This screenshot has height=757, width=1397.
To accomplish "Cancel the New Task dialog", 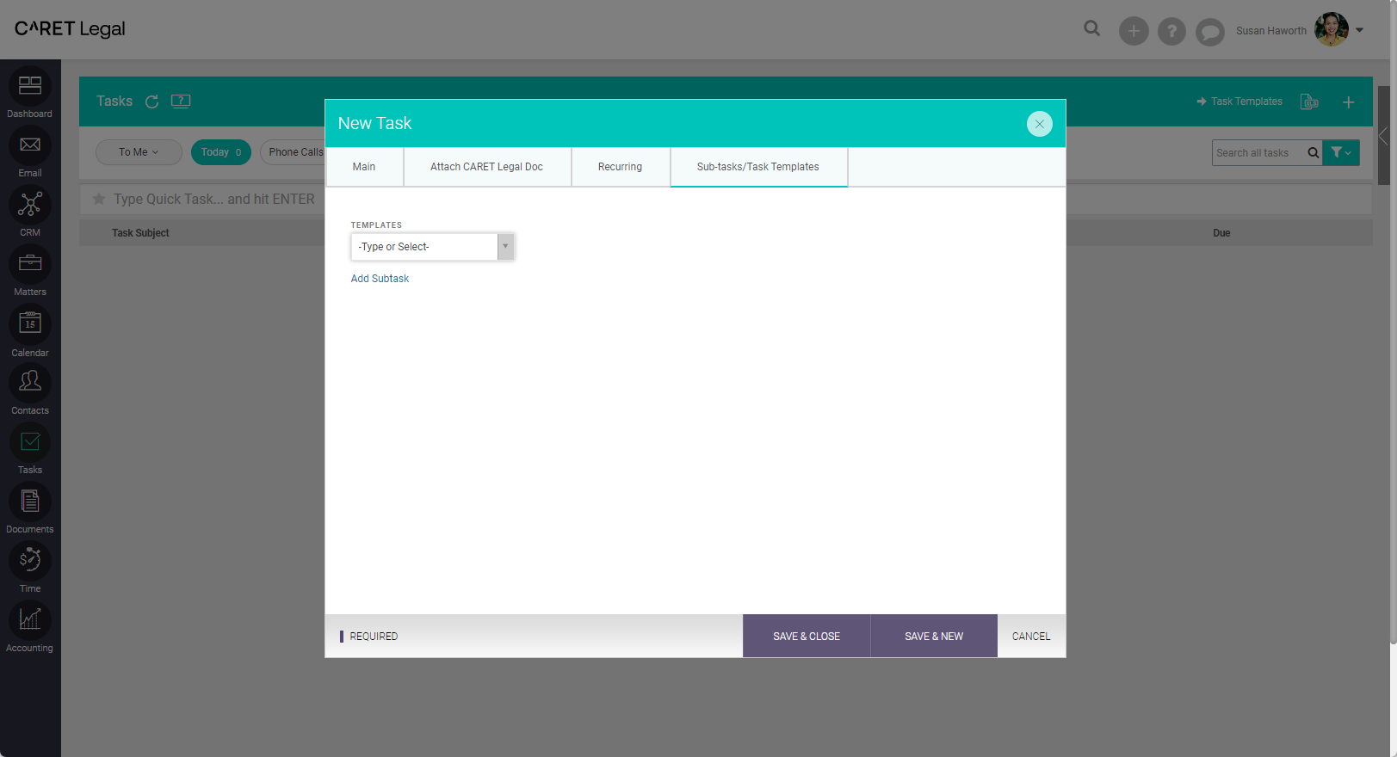I will click(1031, 637).
